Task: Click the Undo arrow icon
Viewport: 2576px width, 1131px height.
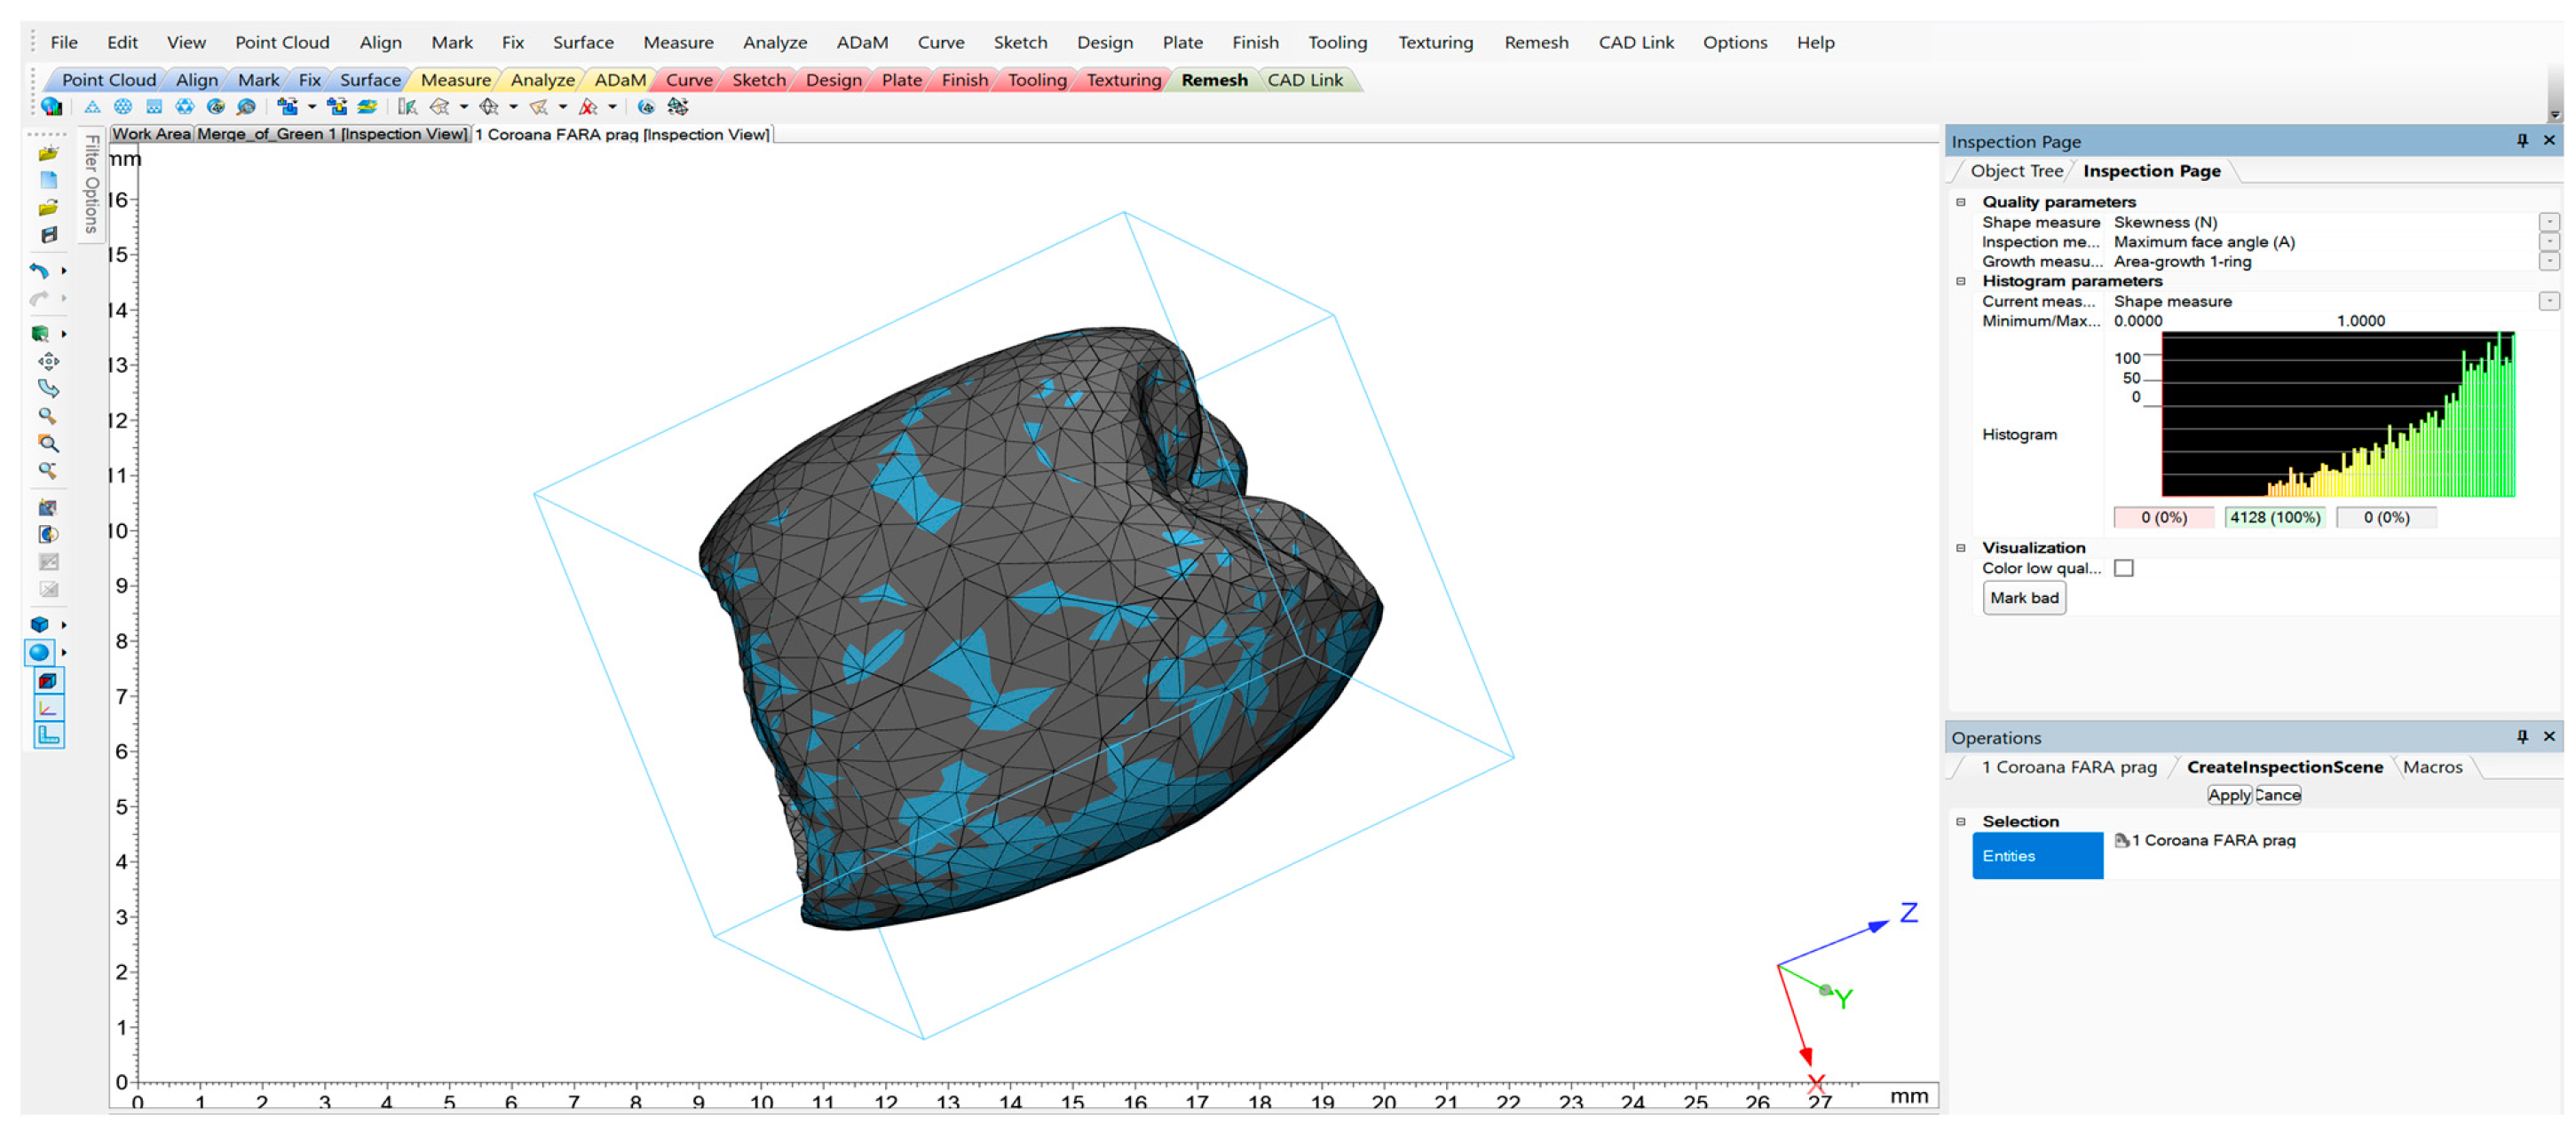Action: pyautogui.click(x=40, y=271)
